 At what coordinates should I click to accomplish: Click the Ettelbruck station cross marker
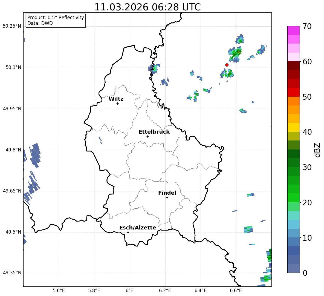(x=147, y=136)
